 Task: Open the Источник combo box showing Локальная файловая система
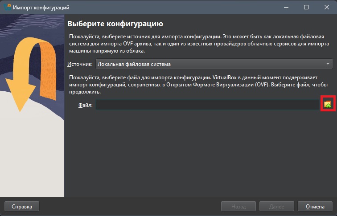210,64
